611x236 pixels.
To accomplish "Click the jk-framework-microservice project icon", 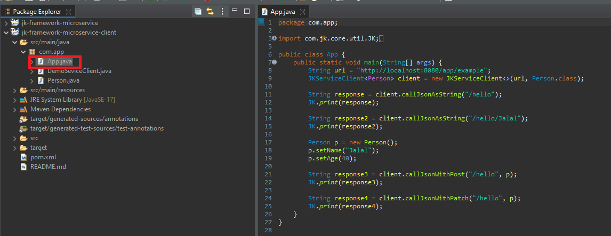I will click(x=15, y=22).
